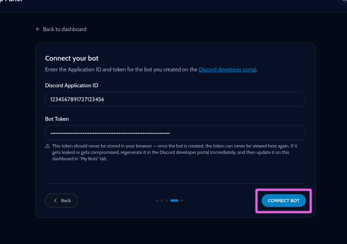The image size is (347, 244).
Task: Select the active blue step indicator
Action: click(x=174, y=201)
